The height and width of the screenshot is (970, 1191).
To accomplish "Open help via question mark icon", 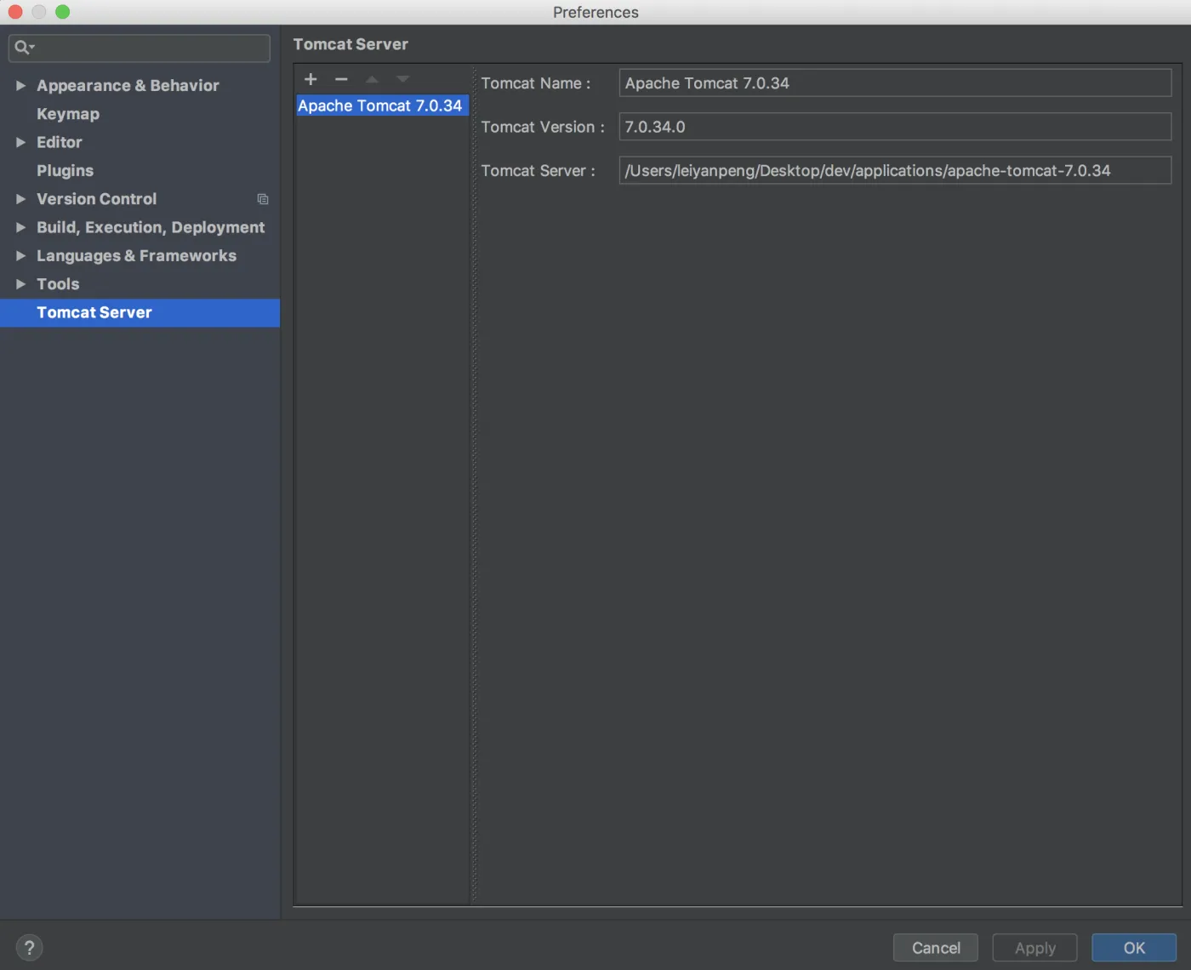I will [x=29, y=947].
